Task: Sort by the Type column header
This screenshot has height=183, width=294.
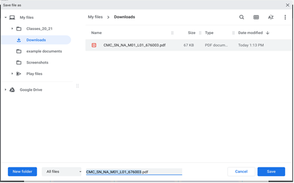Action: tap(209, 33)
